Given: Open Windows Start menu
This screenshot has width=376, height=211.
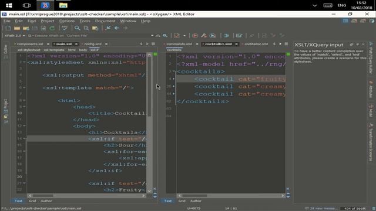Looking at the screenshot, I should coord(9,5).
